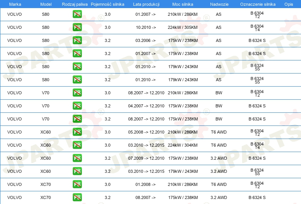Click the Rodzaj paliwa column header

point(75,4)
